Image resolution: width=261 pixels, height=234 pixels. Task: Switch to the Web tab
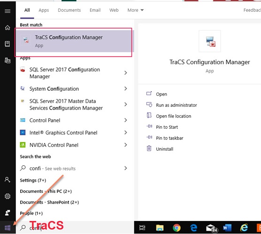coord(114,10)
